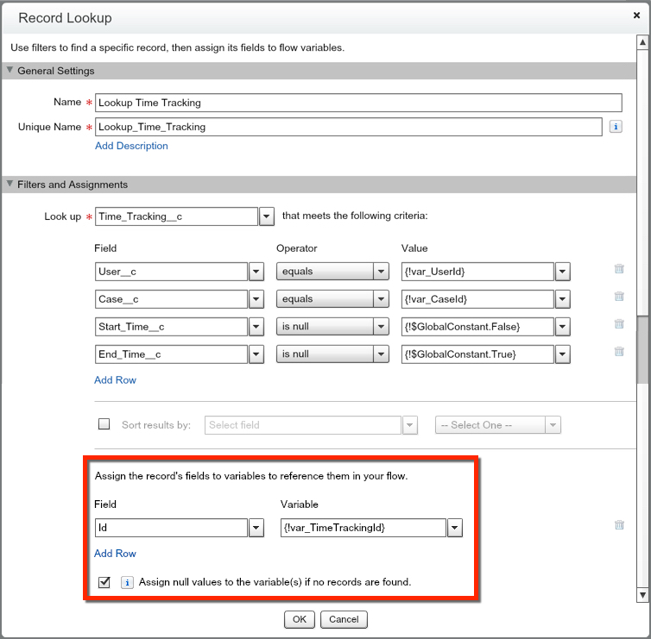Click the Add Description link
The width and height of the screenshot is (651, 639).
(x=131, y=146)
